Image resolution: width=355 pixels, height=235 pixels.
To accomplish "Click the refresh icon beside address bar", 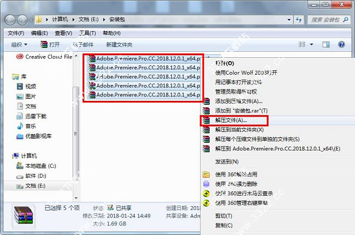I will coord(299,20).
